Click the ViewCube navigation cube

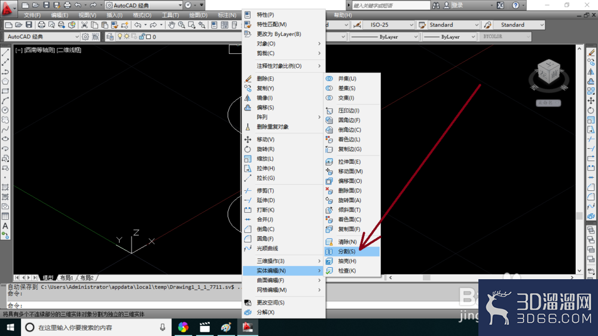(x=549, y=74)
